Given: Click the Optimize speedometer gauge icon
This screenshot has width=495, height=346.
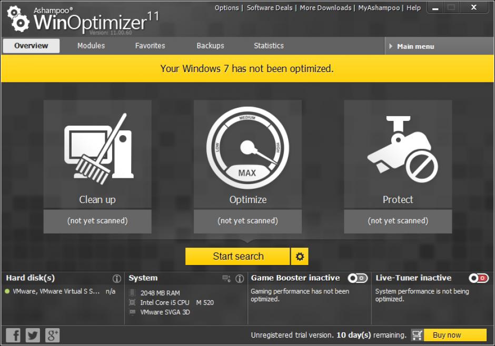Looking at the screenshot, I should point(247,148).
